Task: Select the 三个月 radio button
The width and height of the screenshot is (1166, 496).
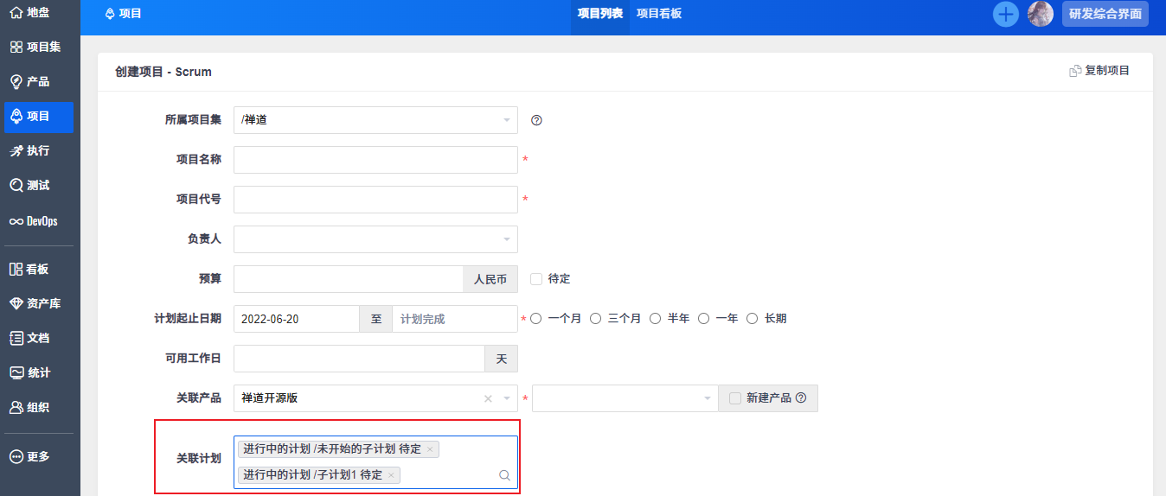Action: pos(595,319)
